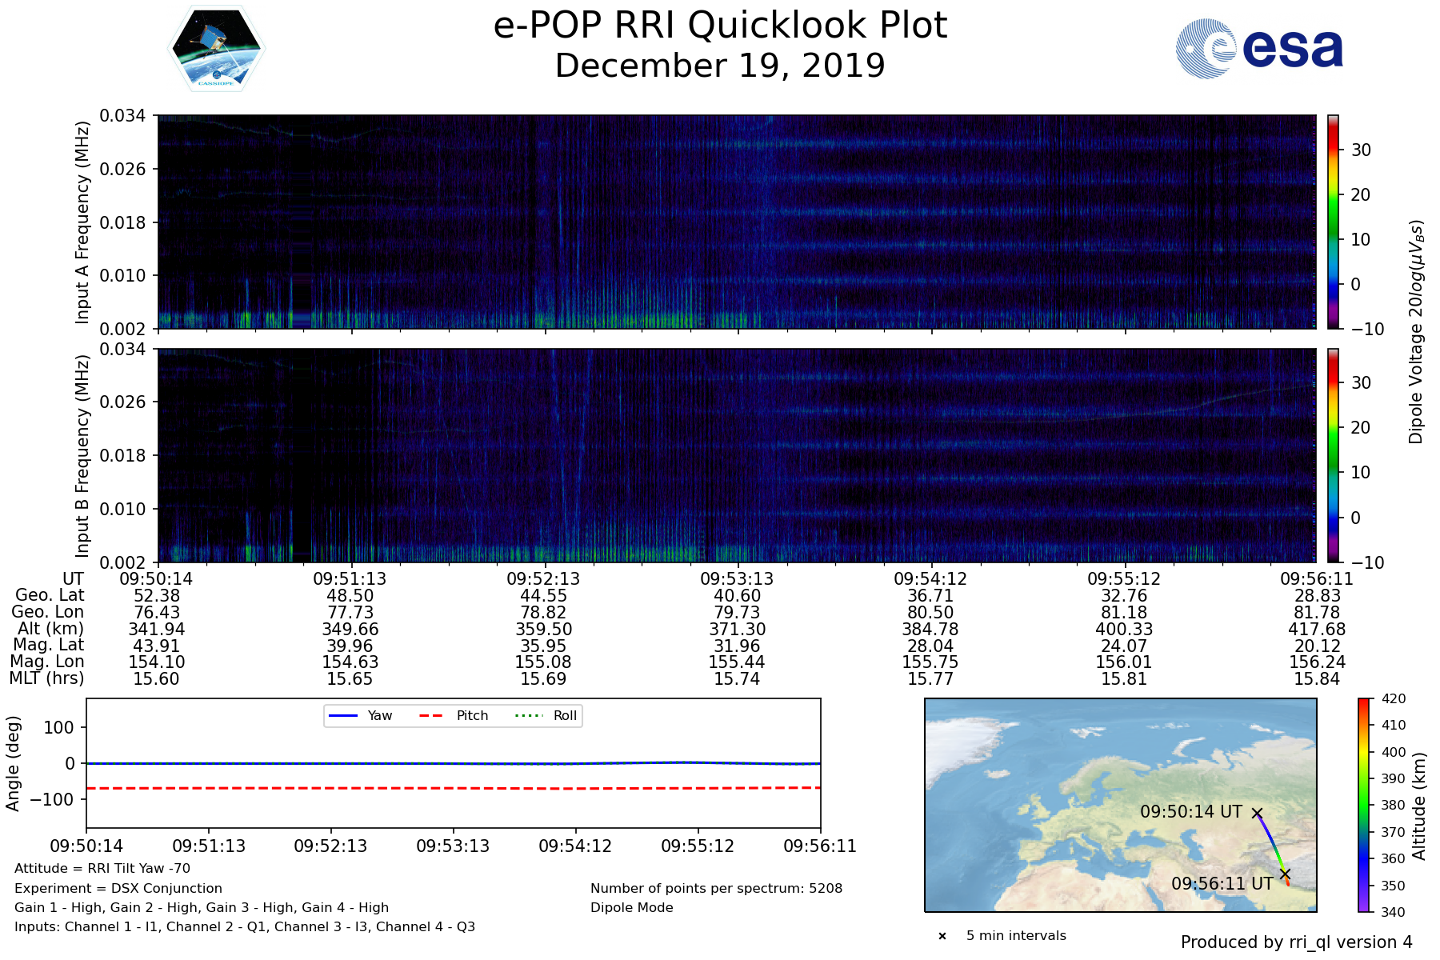Select the Yaw entry in the legend
Viewport: 1440px width, 960px height.
[359, 715]
